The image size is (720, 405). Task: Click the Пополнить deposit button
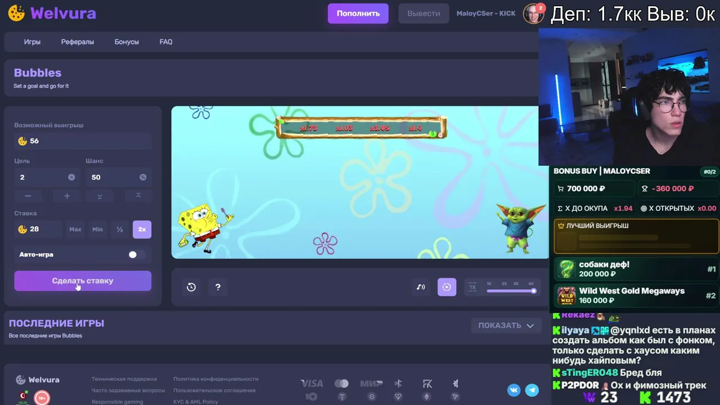(358, 13)
